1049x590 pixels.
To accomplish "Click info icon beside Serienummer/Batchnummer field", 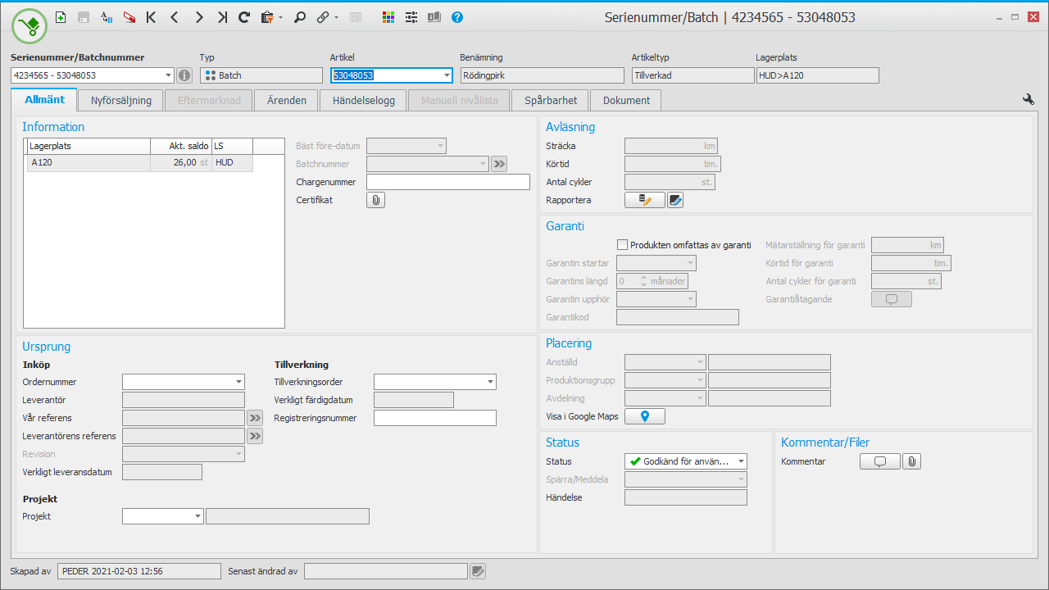I will [x=184, y=75].
